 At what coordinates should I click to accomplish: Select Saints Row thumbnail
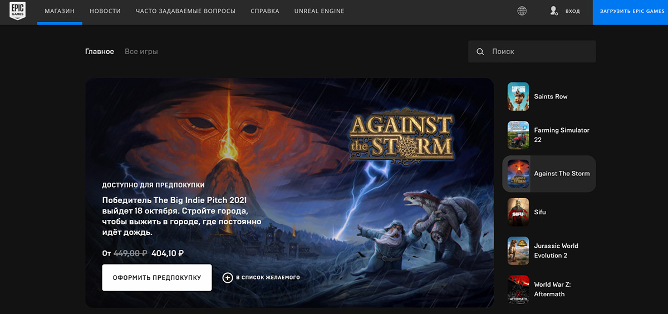[x=518, y=96]
